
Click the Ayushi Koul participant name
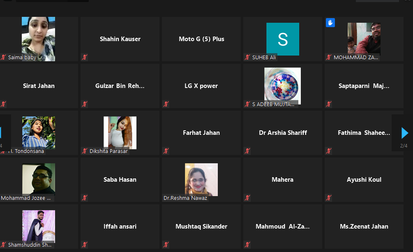(364, 180)
